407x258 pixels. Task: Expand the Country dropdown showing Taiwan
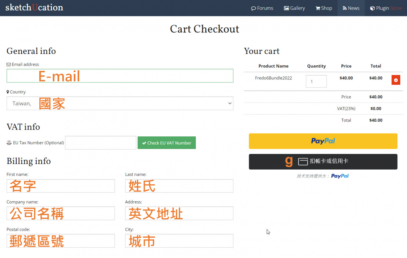click(x=120, y=103)
